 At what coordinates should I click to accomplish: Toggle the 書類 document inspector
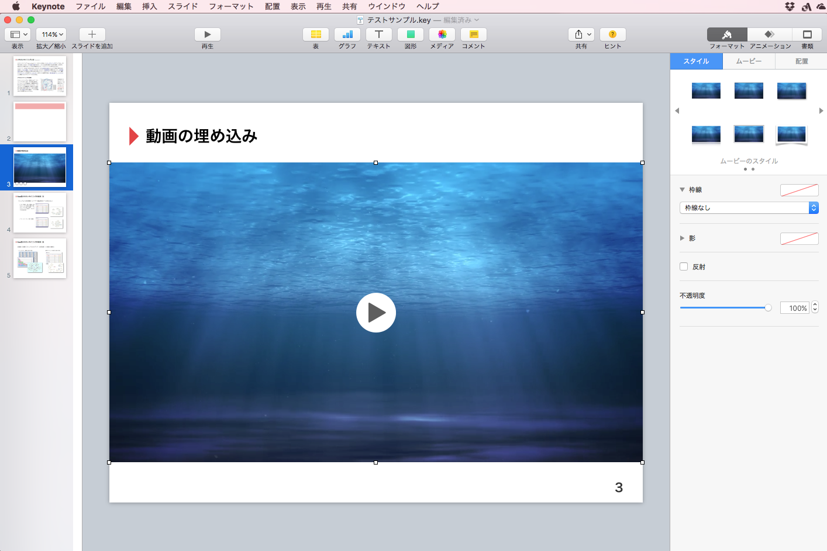(x=807, y=34)
